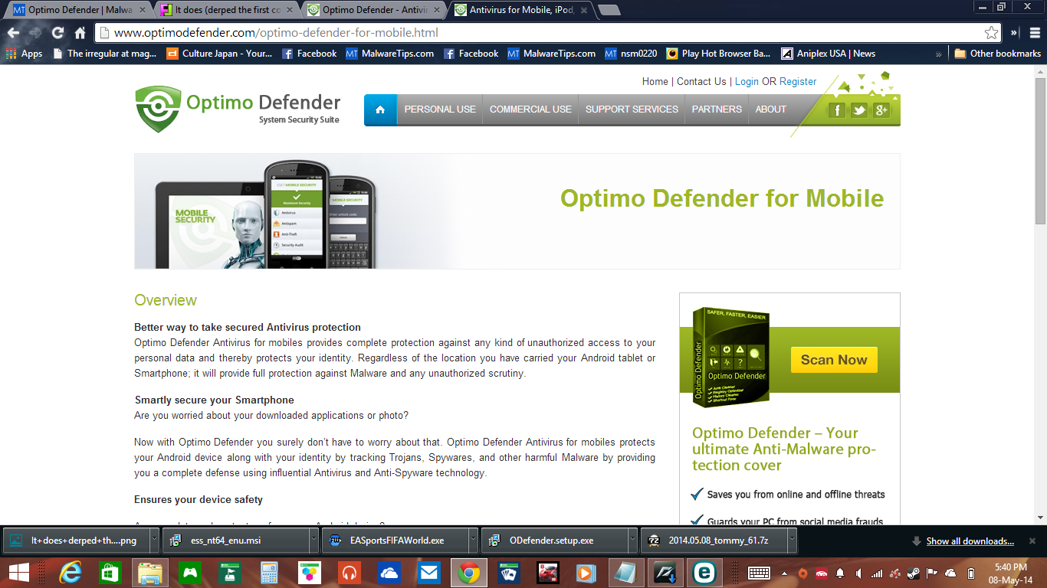Click the Home link in the top header
The height and width of the screenshot is (588, 1047).
click(655, 81)
